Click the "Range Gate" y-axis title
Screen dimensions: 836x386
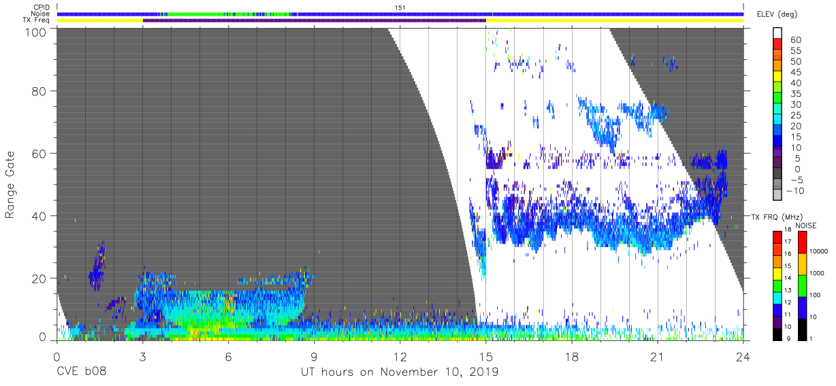(x=10, y=184)
